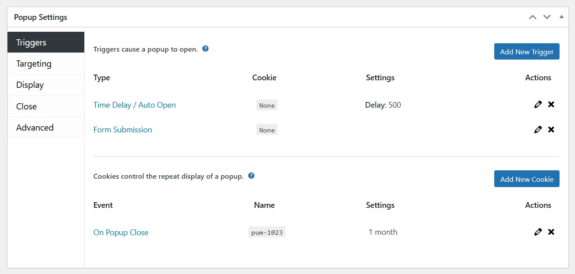Open help tooltip for triggers description
575x274 pixels.
point(205,49)
